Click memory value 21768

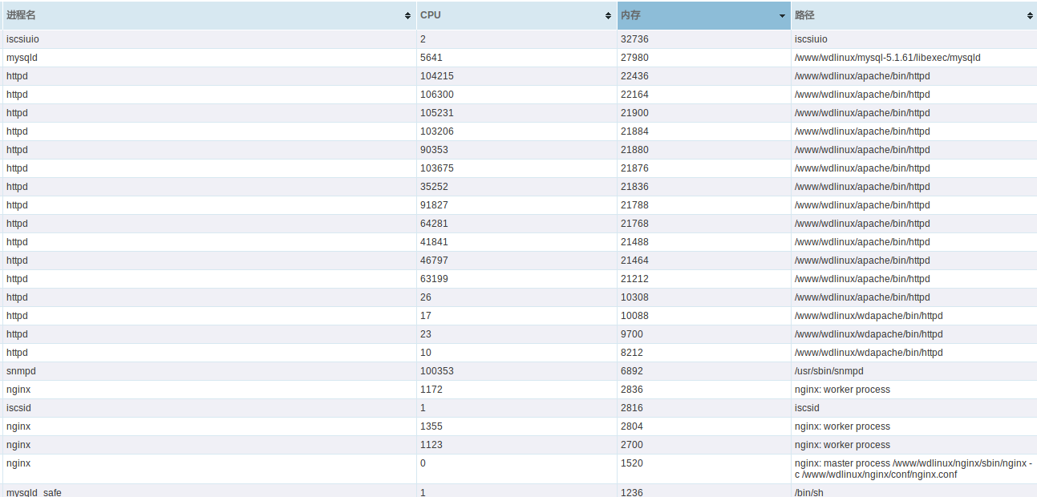634,224
